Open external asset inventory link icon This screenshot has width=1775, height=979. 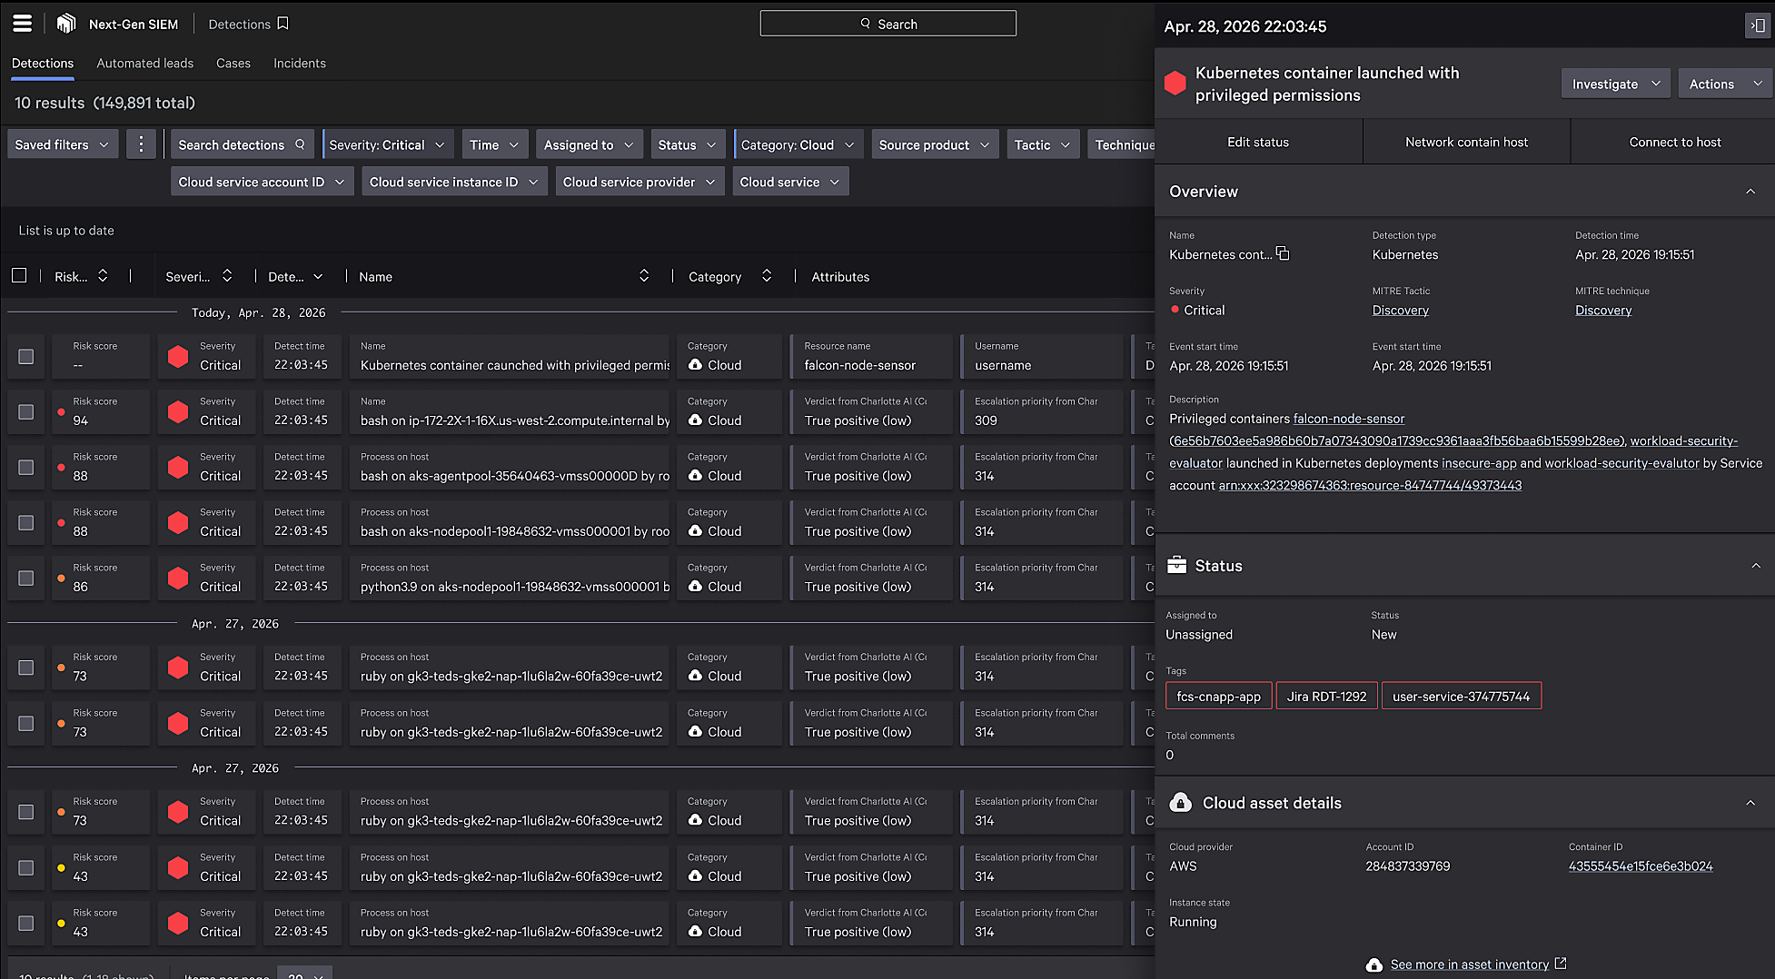point(1561,964)
